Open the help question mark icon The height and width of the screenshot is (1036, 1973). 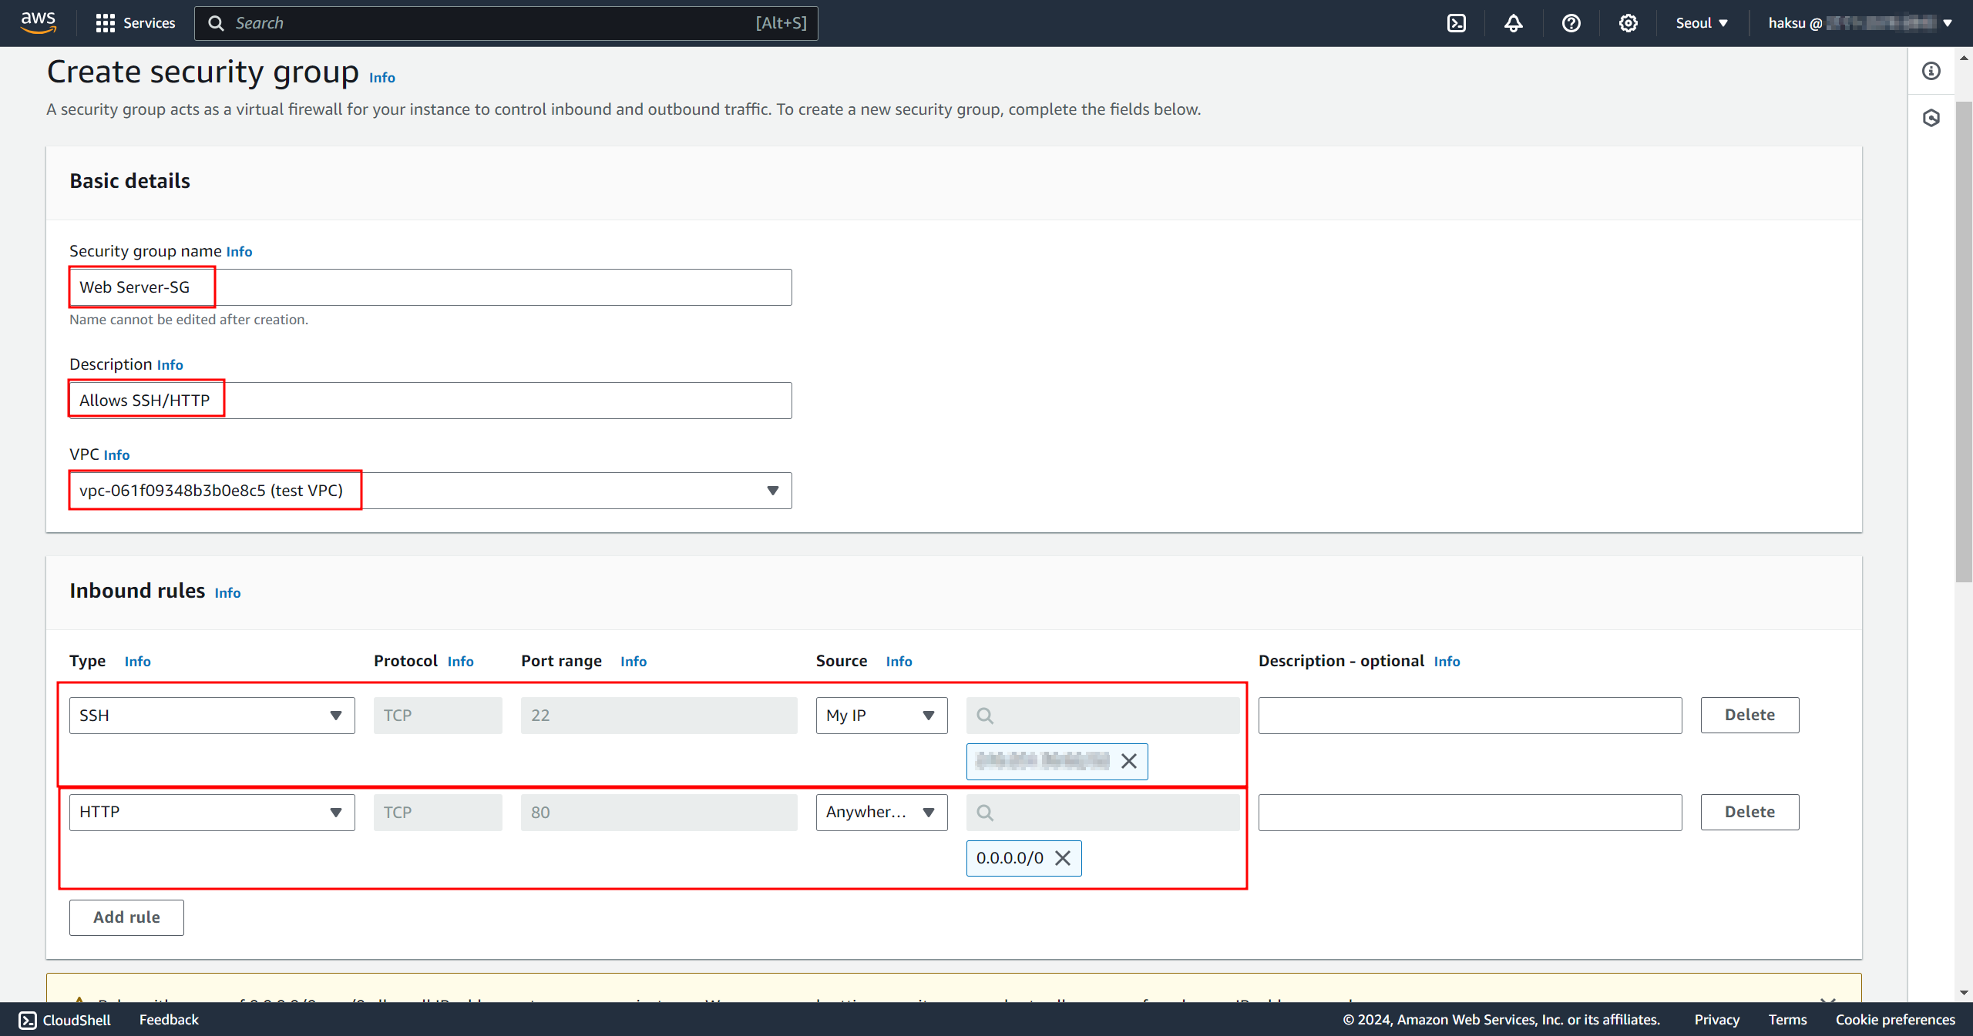coord(1571,23)
